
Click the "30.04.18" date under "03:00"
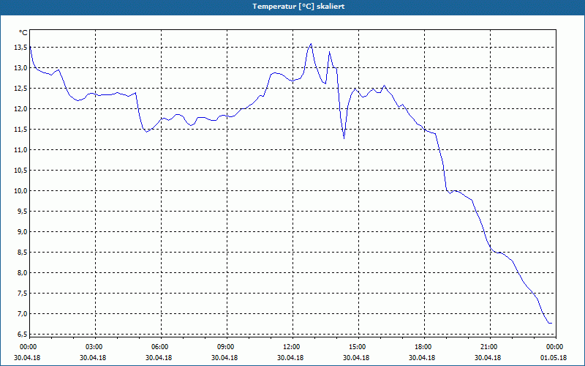(x=93, y=358)
